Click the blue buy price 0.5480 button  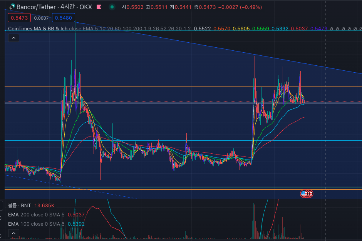coord(64,18)
